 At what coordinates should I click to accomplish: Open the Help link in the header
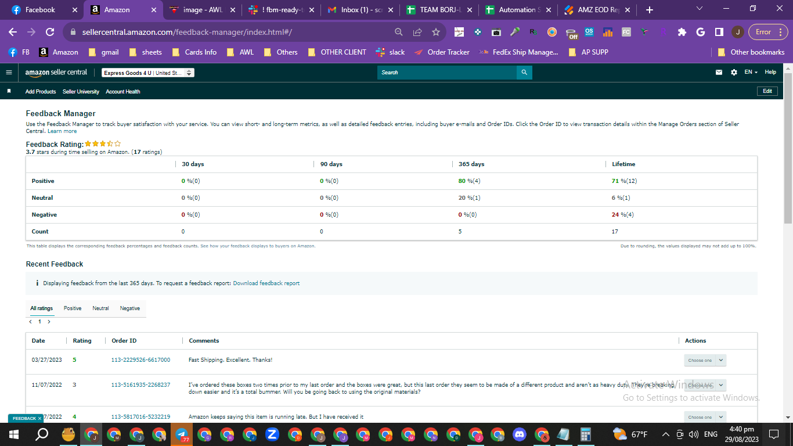(770, 72)
